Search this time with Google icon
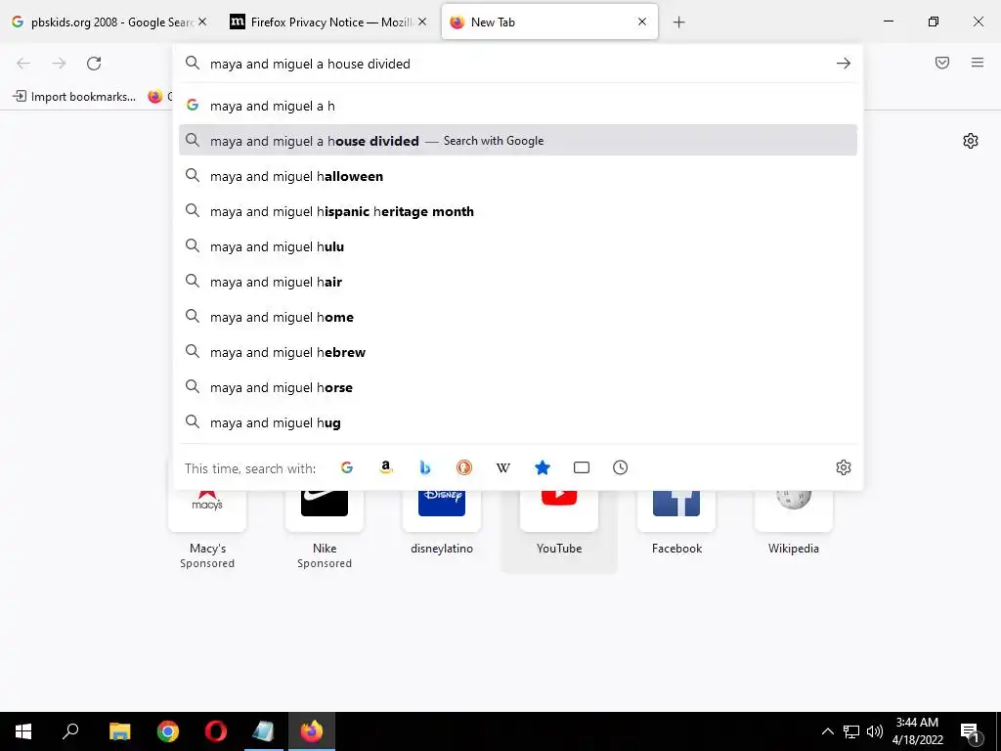 coord(347,467)
